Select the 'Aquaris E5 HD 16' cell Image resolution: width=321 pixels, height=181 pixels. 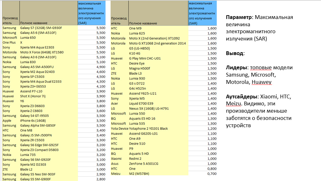(x=158, y=119)
